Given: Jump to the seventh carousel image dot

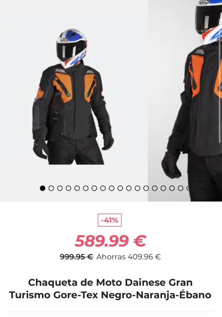Looking at the screenshot, I should (94, 188).
